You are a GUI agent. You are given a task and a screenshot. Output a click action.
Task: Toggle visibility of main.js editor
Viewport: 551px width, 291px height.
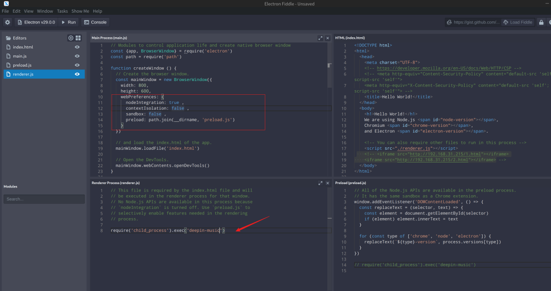pyautogui.click(x=77, y=56)
